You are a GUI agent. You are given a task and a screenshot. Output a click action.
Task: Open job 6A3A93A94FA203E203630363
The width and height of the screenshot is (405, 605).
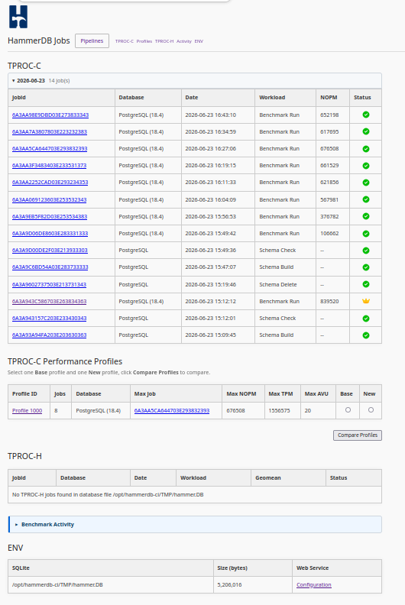pos(49,335)
